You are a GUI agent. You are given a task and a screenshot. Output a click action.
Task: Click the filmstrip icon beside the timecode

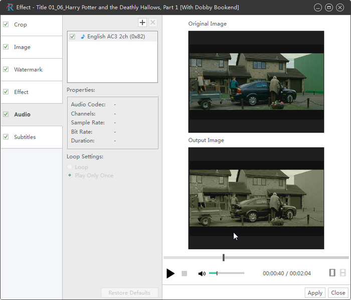tap(332, 273)
